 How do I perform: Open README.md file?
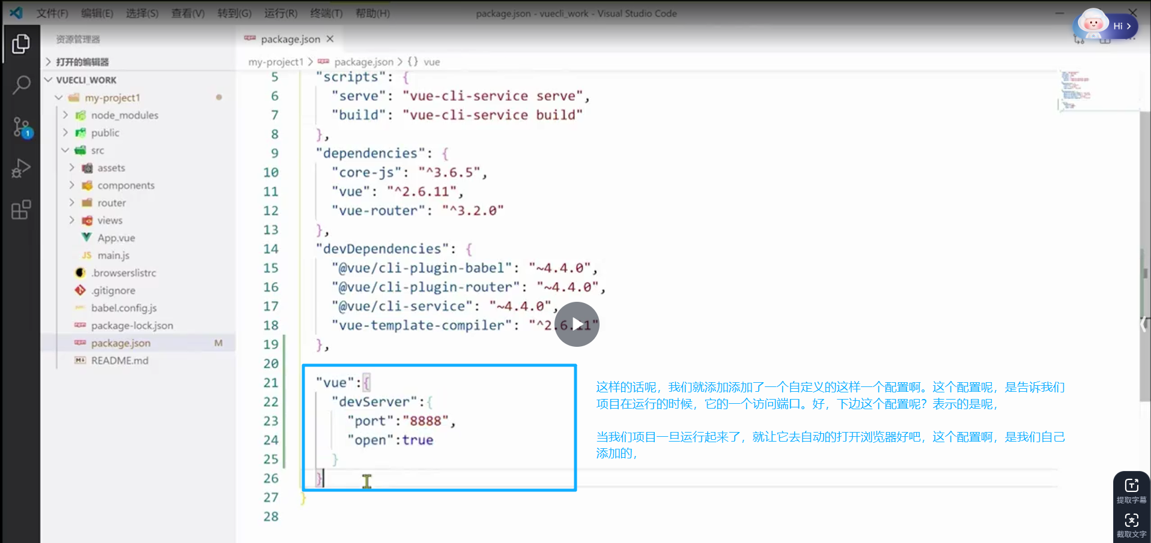[120, 361]
